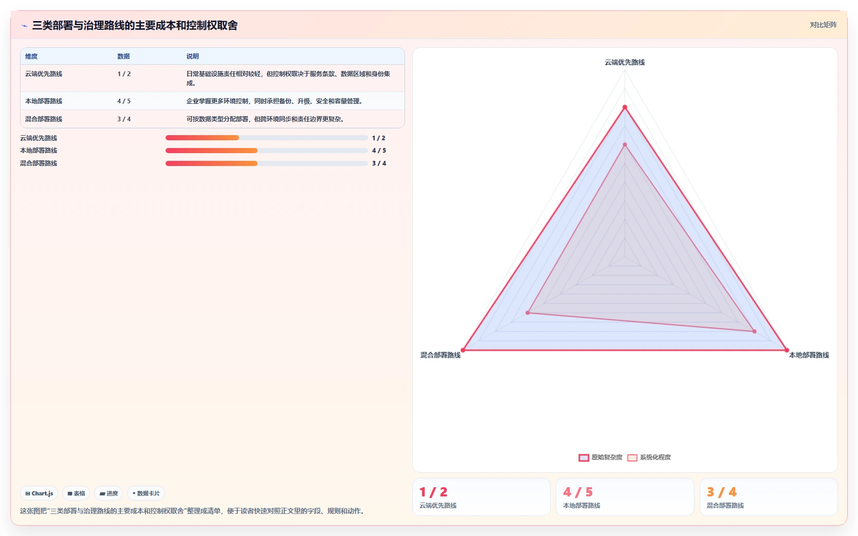The height and width of the screenshot is (536, 858).
Task: Click the 本地部署路线 radar axis label
Action: 809,355
